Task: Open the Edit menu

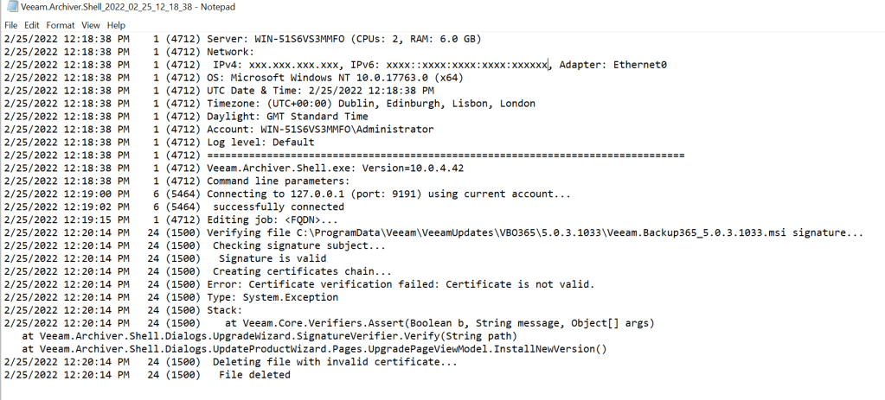Action: pos(32,26)
